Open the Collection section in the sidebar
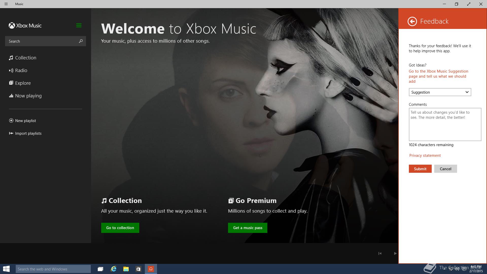 23,58
